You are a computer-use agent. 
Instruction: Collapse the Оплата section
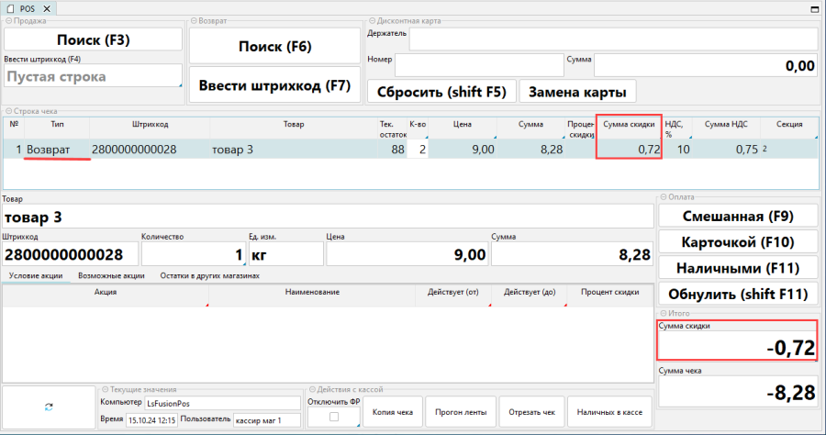(x=663, y=196)
